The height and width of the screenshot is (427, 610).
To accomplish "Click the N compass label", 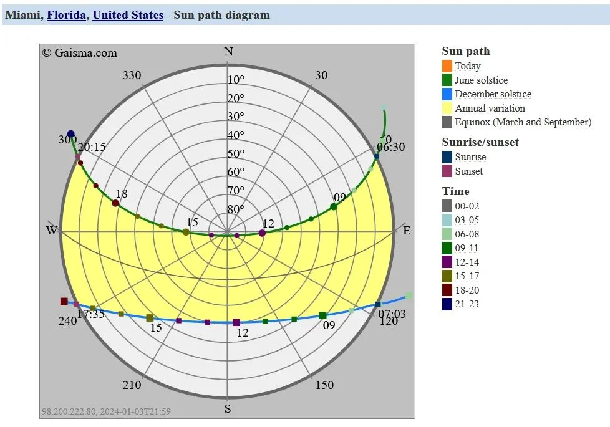I will click(229, 52).
